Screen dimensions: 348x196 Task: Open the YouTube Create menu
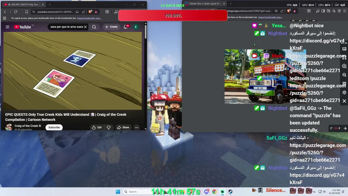point(111,27)
